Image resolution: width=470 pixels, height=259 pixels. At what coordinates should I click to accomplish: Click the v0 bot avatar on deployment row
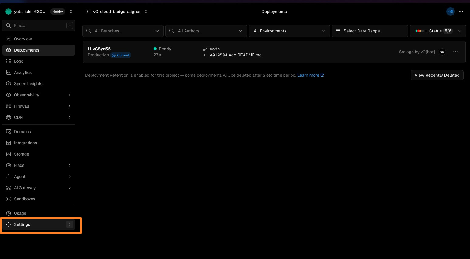point(442,52)
